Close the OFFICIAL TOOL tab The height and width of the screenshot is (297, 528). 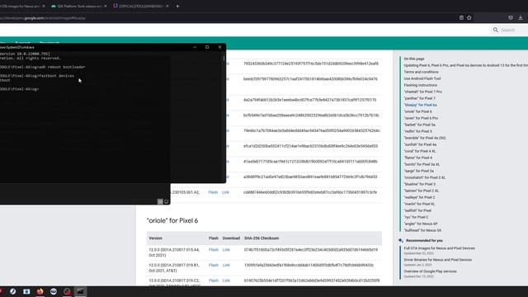(167, 6)
